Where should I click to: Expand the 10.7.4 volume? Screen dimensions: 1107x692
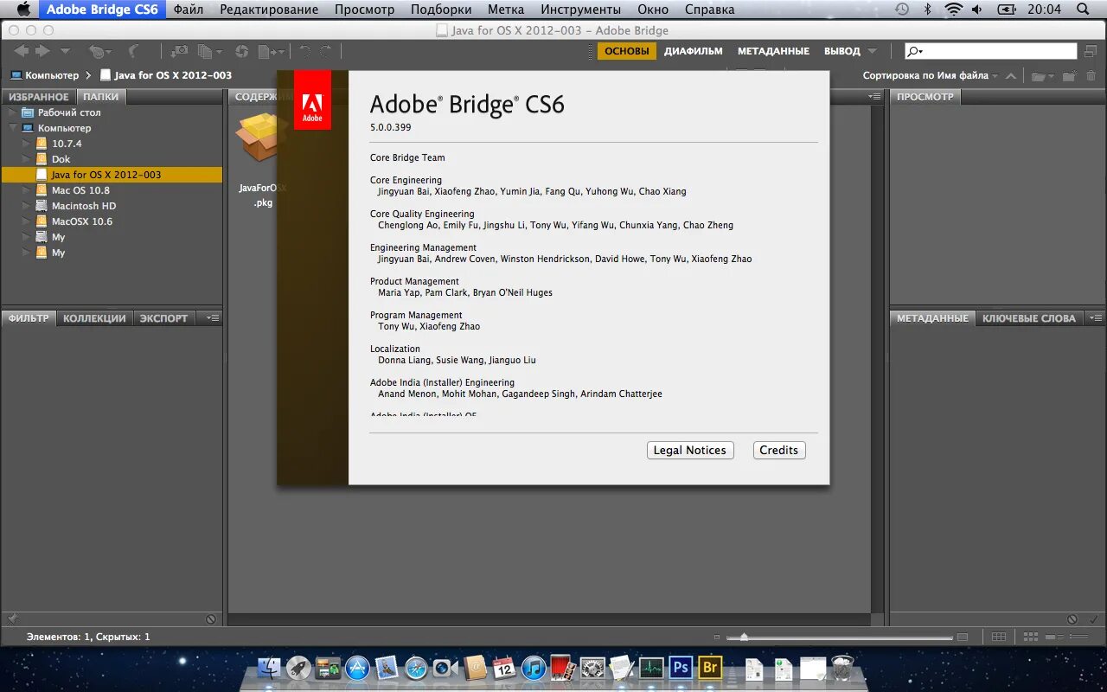point(27,144)
